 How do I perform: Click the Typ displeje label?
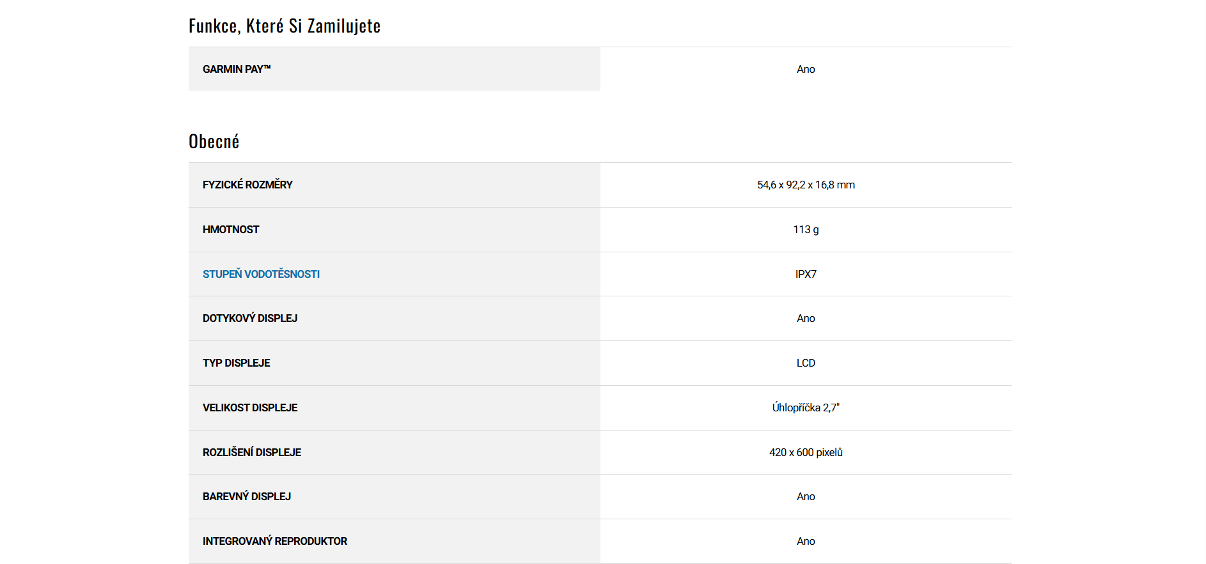pyautogui.click(x=237, y=363)
